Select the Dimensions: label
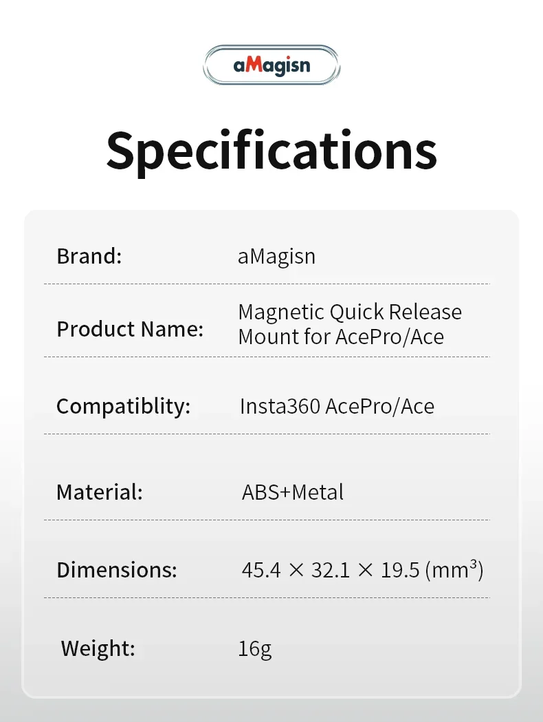The width and height of the screenshot is (543, 722). pos(117,570)
